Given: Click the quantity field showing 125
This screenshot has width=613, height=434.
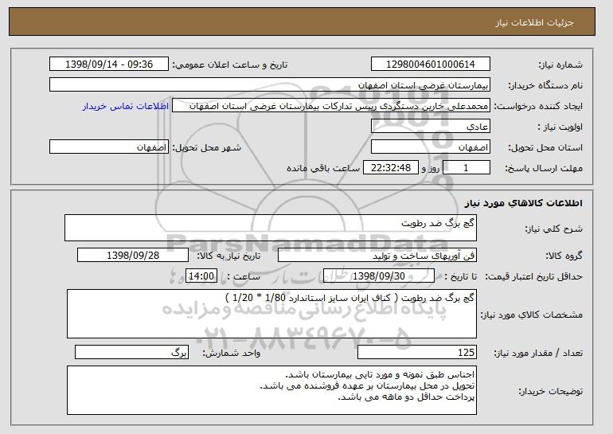Looking at the screenshot, I should point(417,352).
